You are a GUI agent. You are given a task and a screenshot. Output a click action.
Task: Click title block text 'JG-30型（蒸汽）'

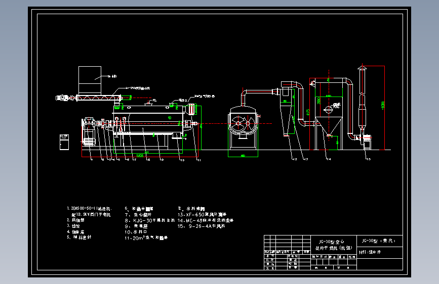378,241
